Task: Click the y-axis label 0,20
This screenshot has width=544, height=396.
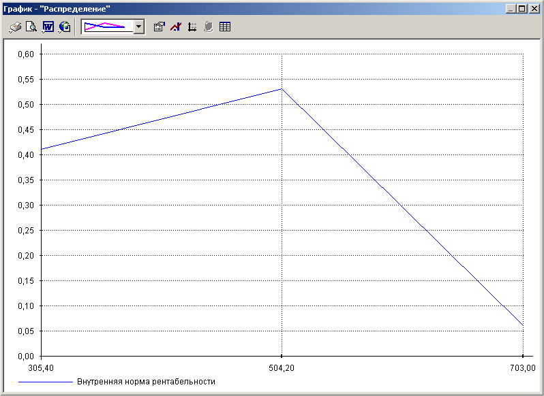Action: (x=26, y=255)
